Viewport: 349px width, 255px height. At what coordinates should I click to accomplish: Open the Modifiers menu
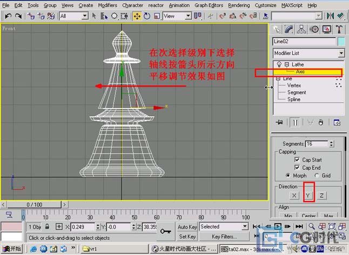[108, 5]
